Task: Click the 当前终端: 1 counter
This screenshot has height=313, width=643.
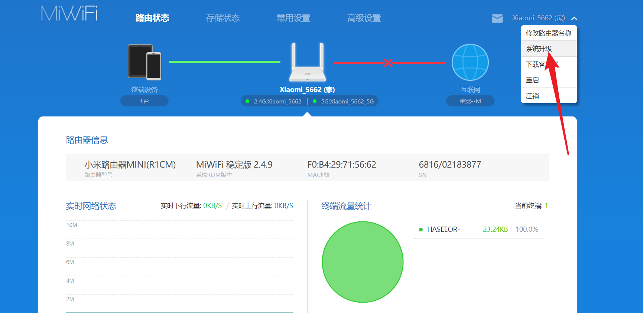Action: click(532, 205)
